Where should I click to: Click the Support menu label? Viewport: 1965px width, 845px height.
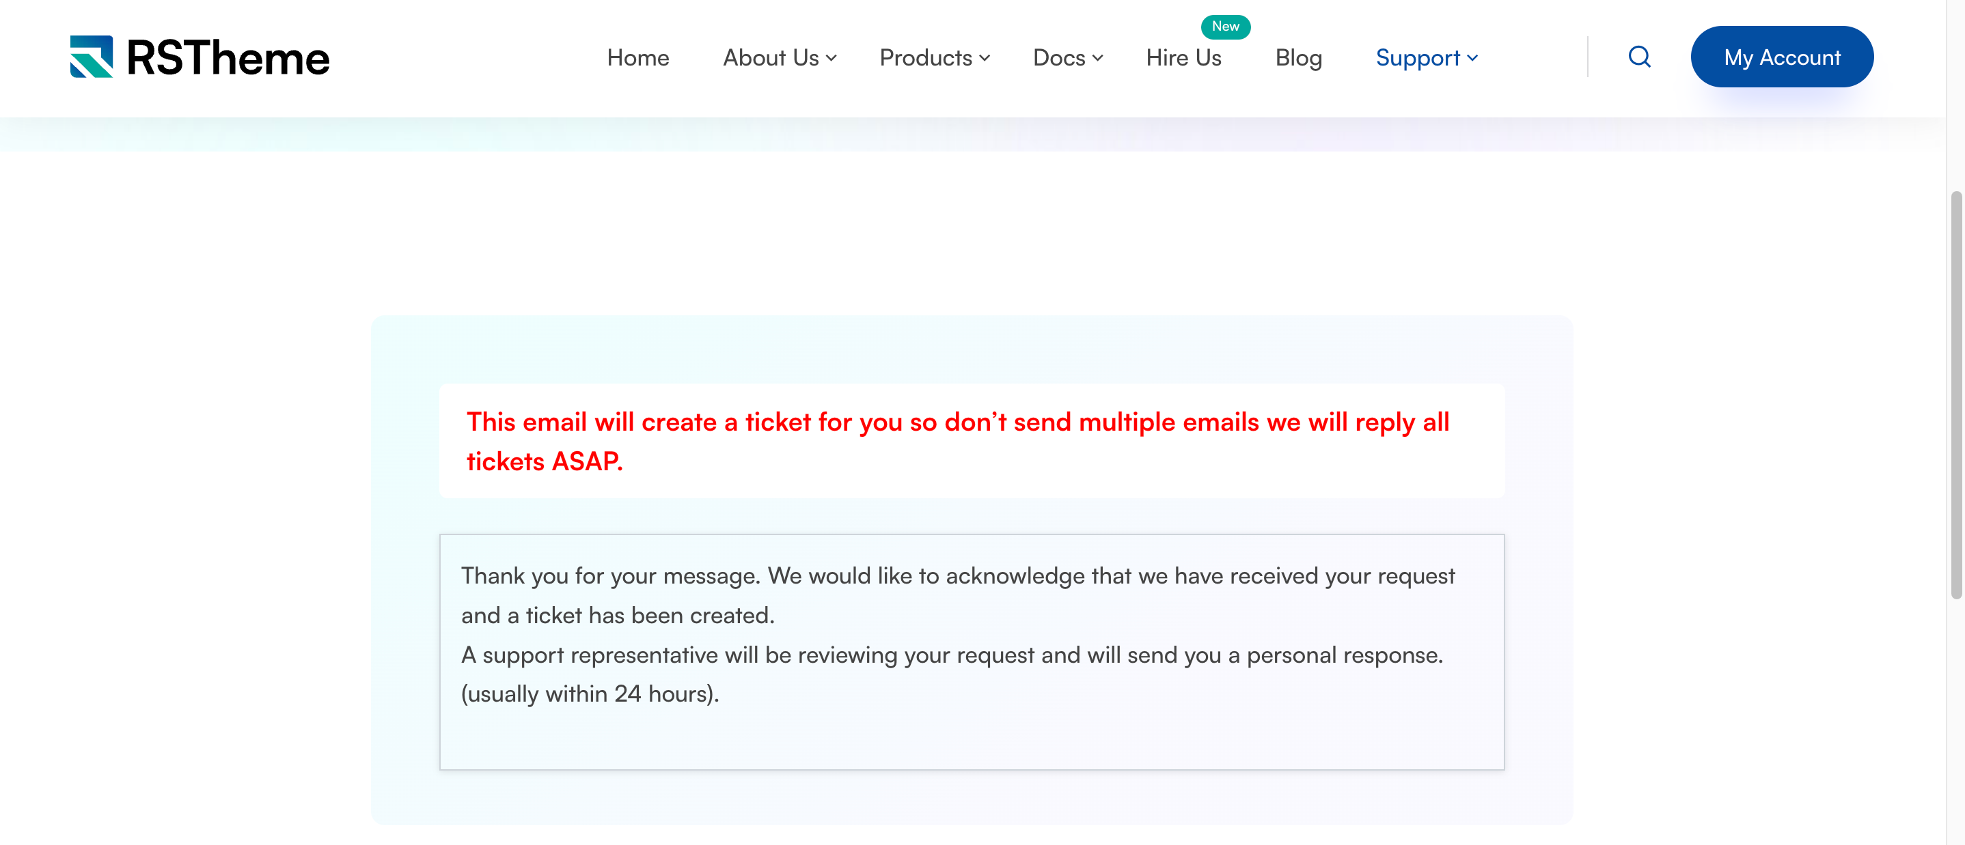1417,58
